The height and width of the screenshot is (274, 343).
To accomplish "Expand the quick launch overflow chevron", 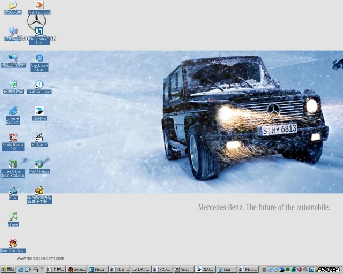I will [x=42, y=268].
